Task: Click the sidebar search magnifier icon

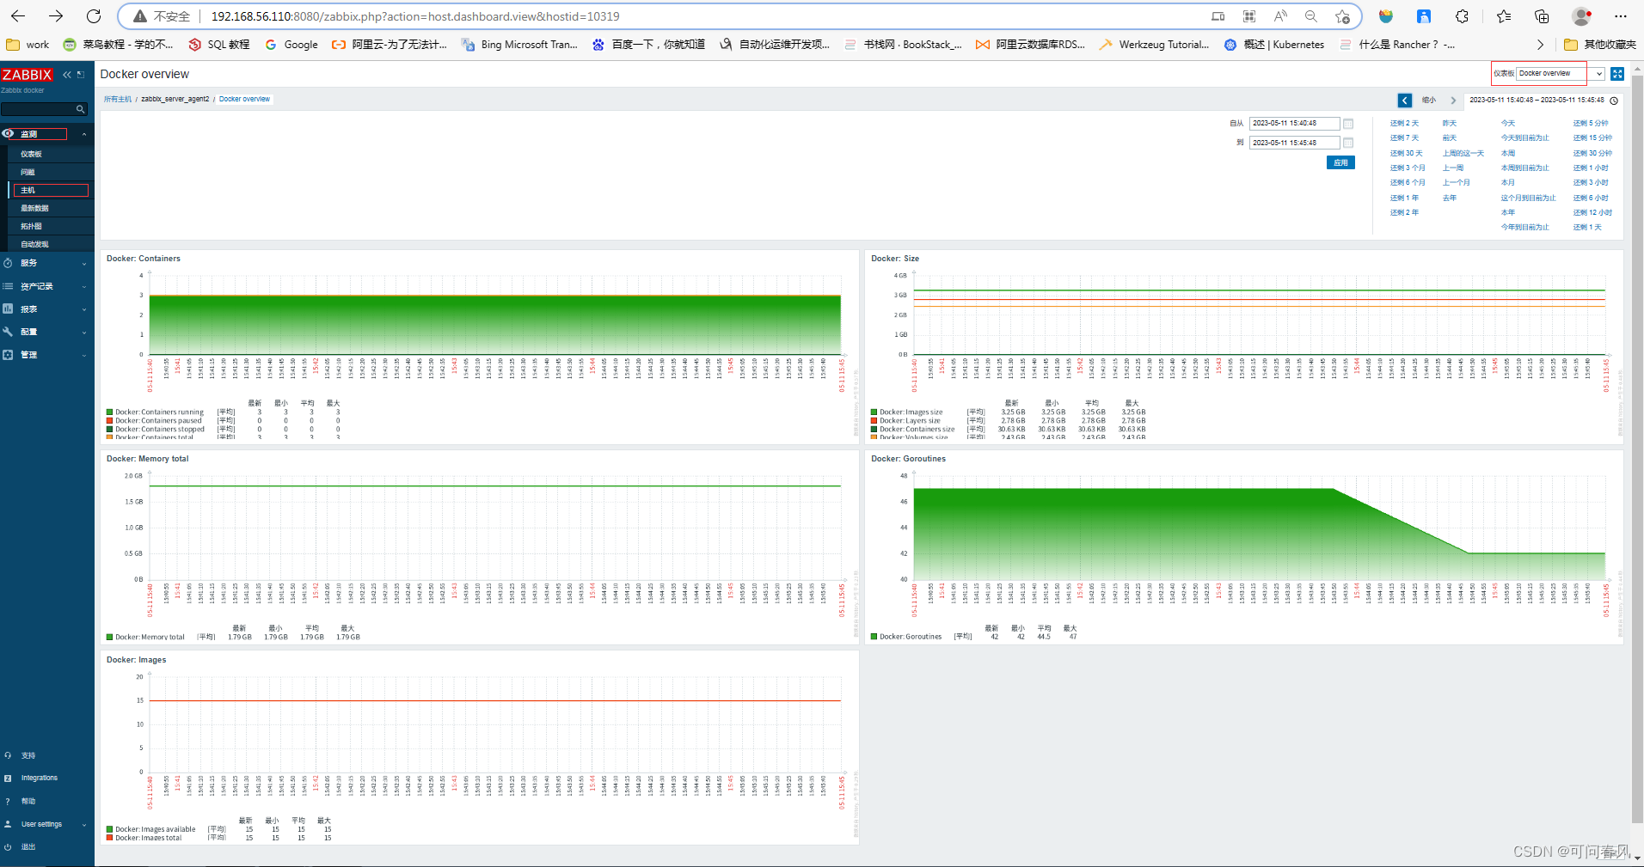Action: [x=80, y=109]
